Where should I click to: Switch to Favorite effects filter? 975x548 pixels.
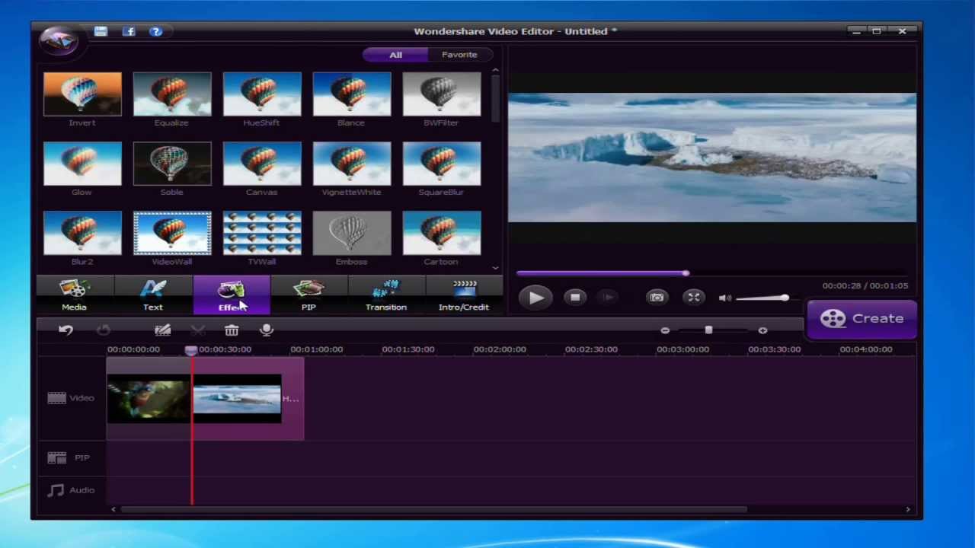[459, 55]
